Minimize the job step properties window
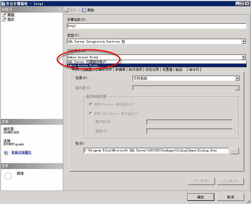 click(x=238, y=4)
